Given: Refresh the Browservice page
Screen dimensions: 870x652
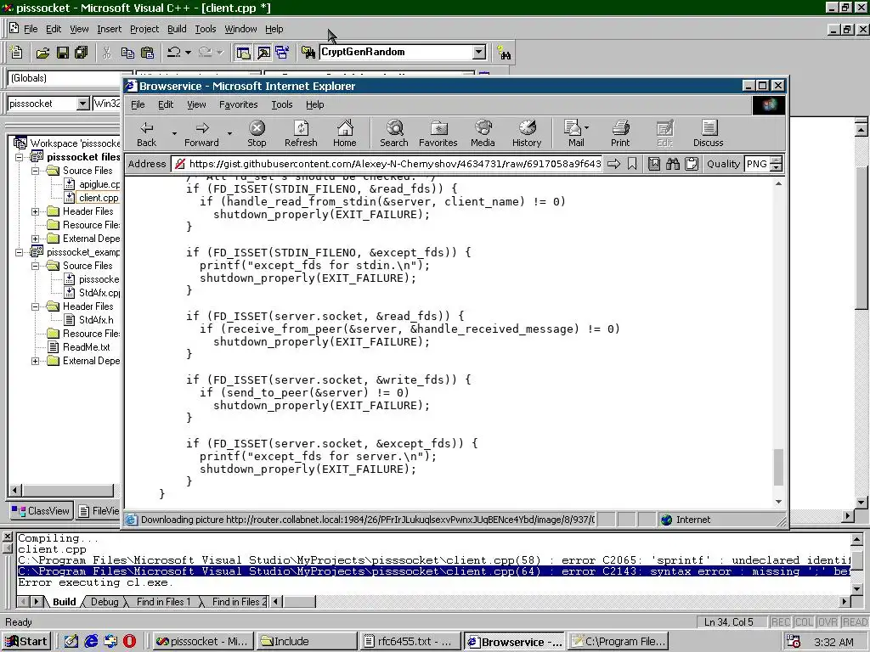Looking at the screenshot, I should 301,134.
